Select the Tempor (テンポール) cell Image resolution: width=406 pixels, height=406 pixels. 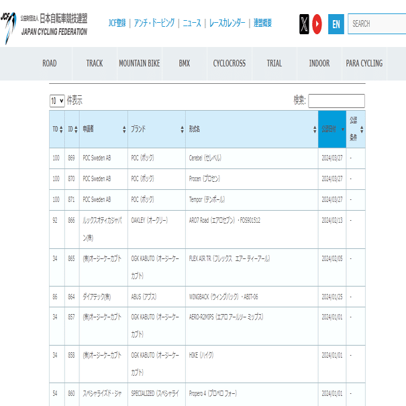252,199
